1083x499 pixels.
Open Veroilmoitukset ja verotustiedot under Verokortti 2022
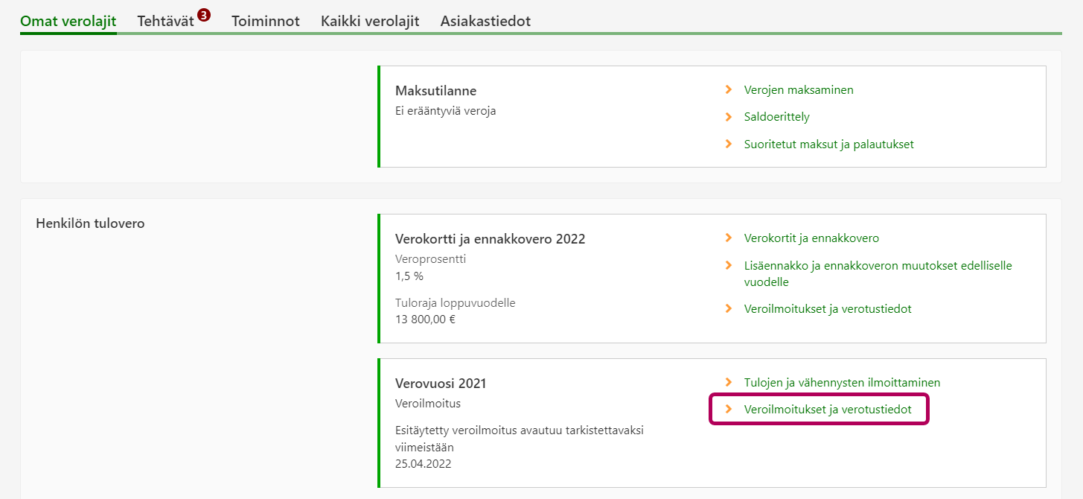pyautogui.click(x=828, y=308)
